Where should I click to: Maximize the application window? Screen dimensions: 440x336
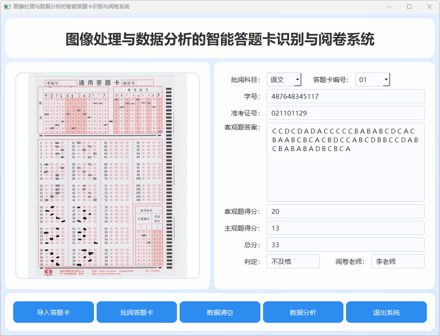(x=409, y=7)
